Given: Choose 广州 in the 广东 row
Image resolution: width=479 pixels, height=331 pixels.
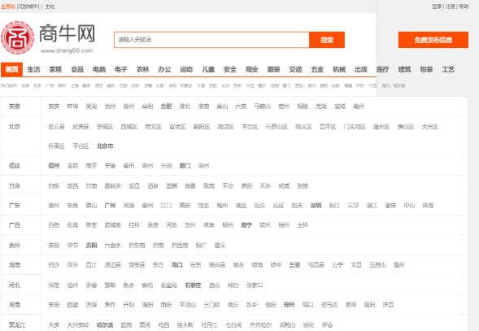Looking at the screenshot, I should click(110, 206).
